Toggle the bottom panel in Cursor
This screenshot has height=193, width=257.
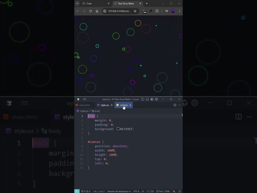(147, 99)
